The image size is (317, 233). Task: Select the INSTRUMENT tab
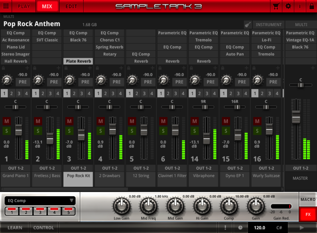coord(269,24)
